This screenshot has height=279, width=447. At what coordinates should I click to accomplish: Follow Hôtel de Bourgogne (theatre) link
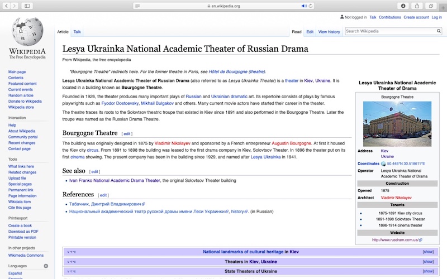pyautogui.click(x=237, y=72)
